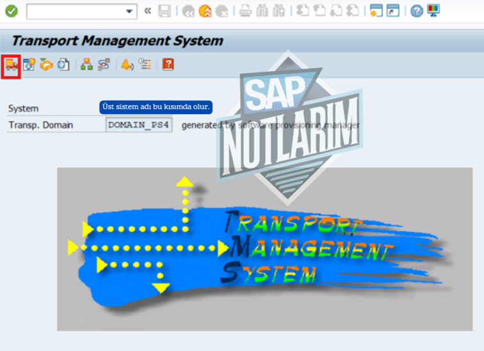Collapse the command field with double-chevron
The height and width of the screenshot is (351, 484).
pos(147,11)
